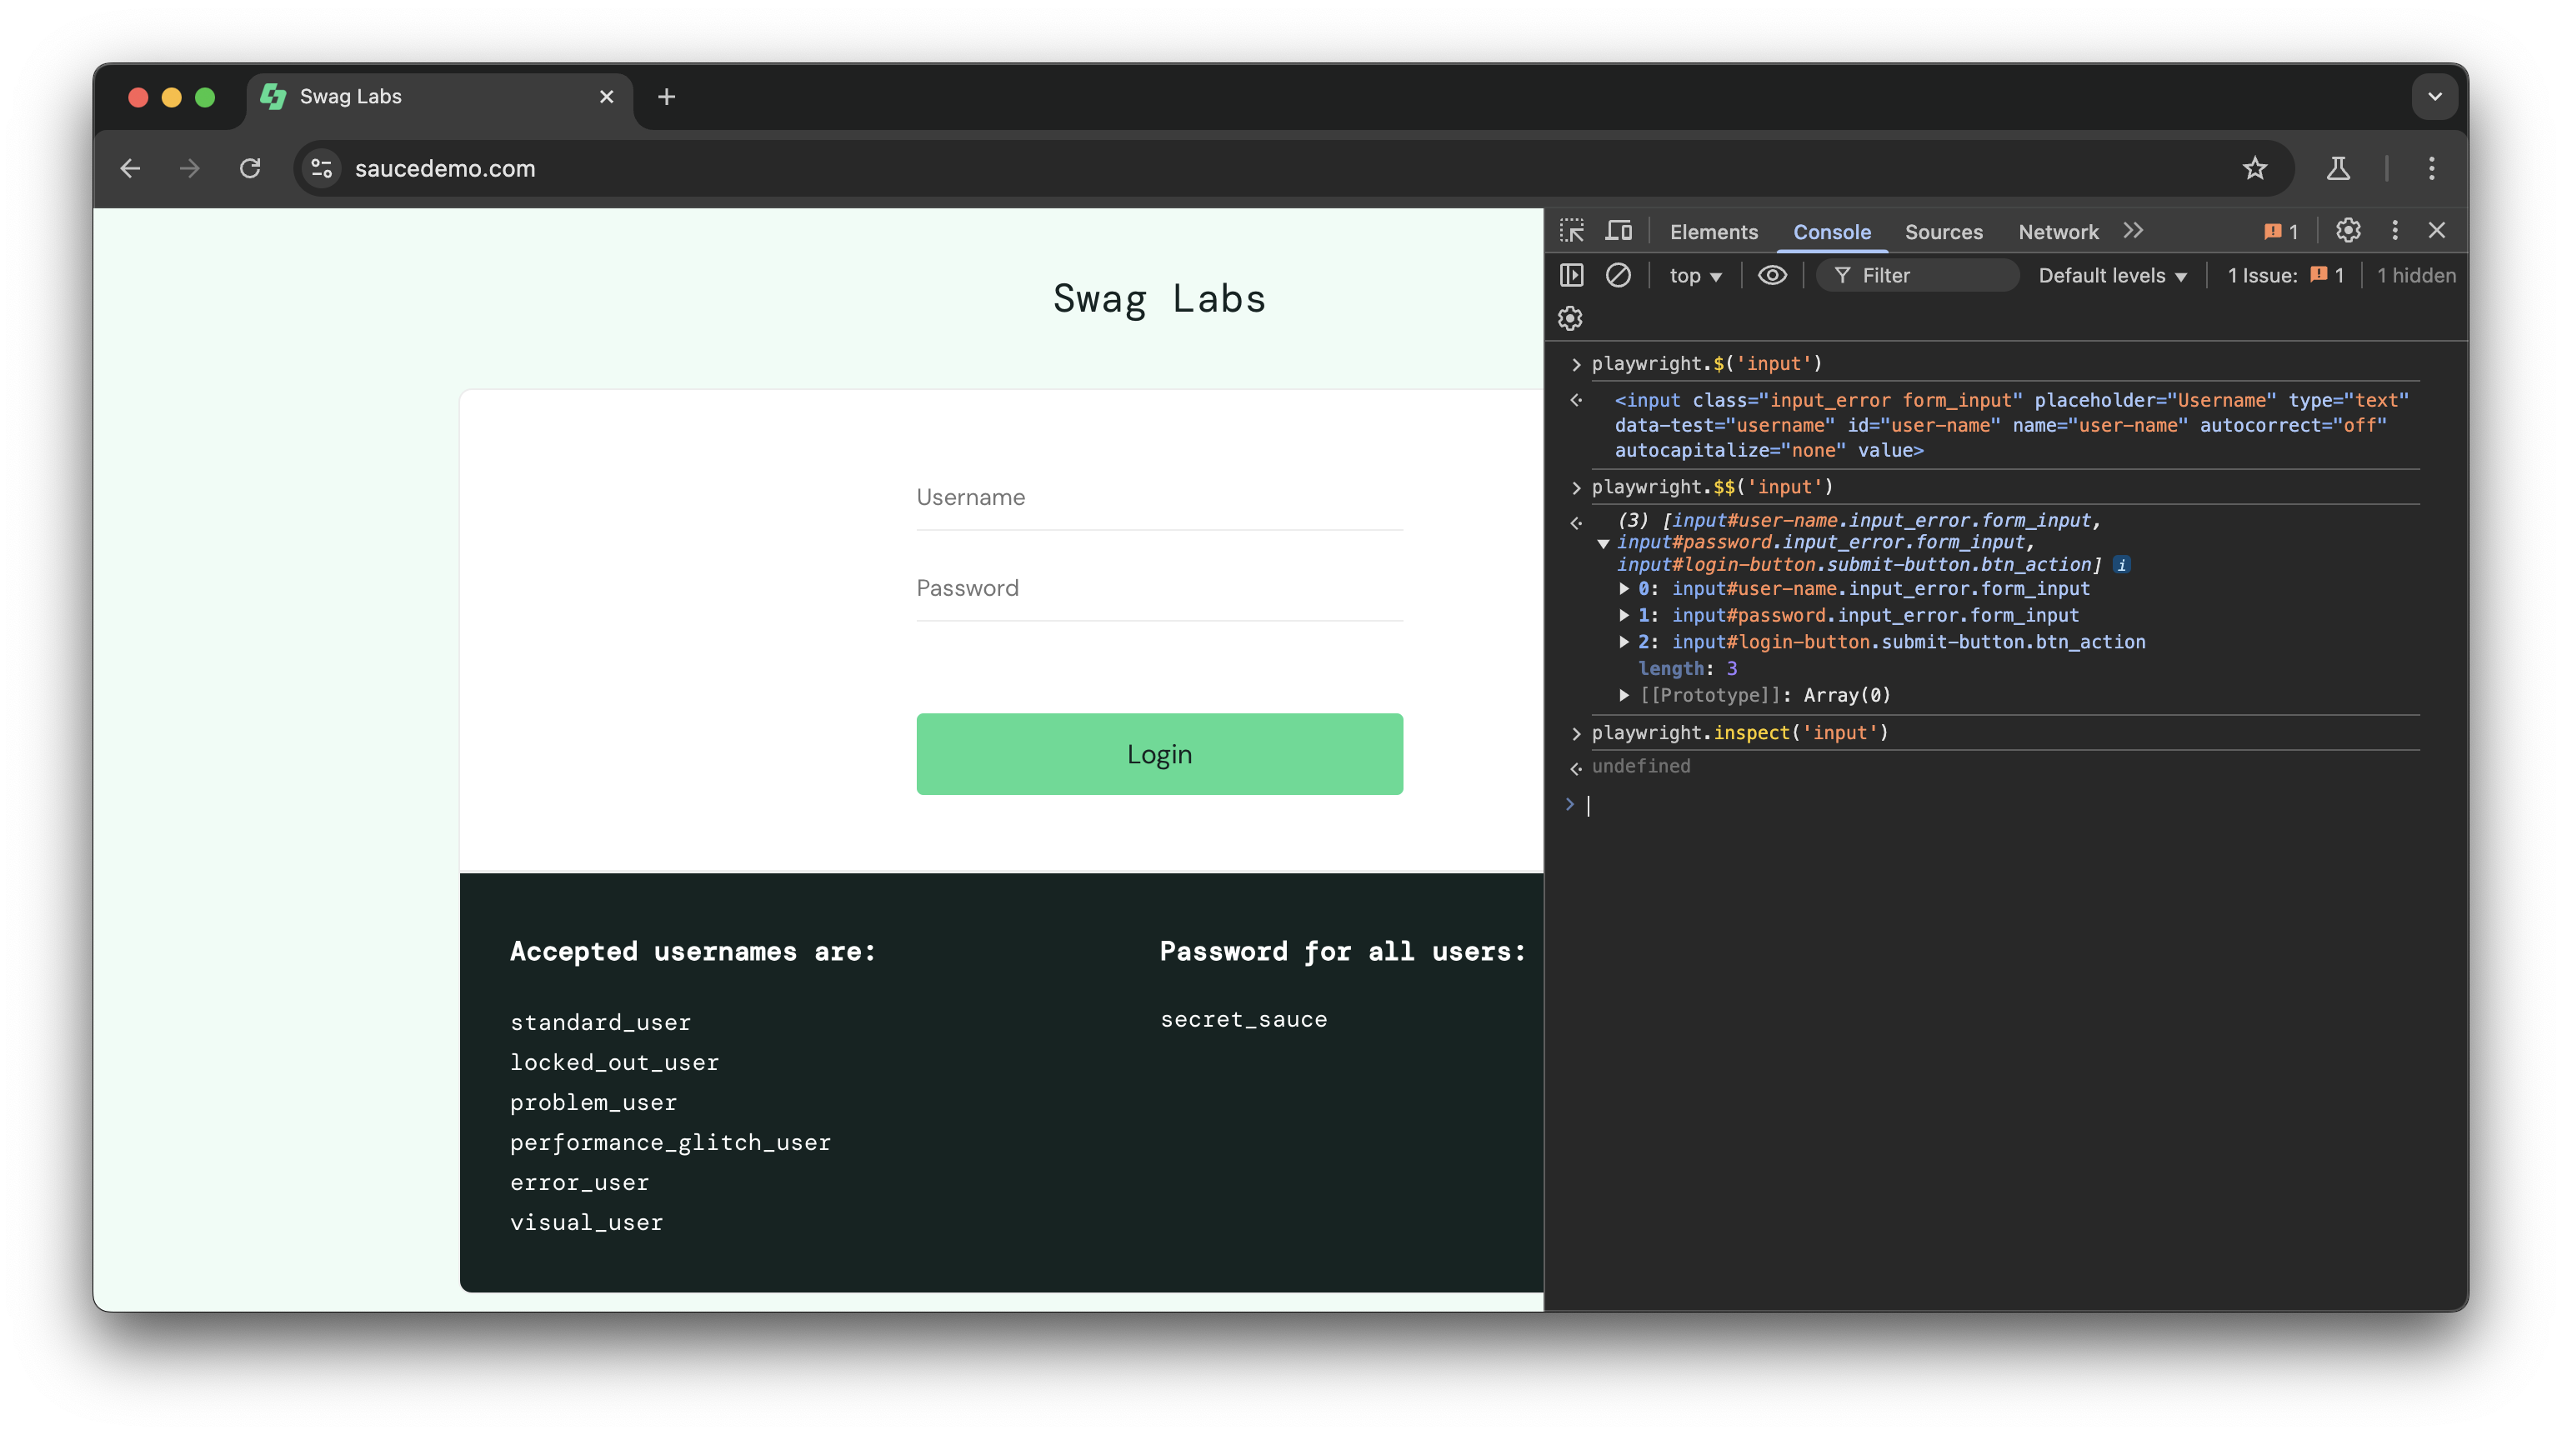
Task: Switch to the Elements tab
Action: pyautogui.click(x=1714, y=232)
